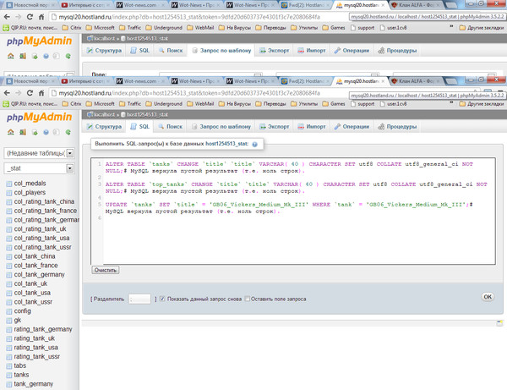Open 'Underground' bookmark folder in lower window
The width and height of the screenshot is (507, 390).
point(164,104)
